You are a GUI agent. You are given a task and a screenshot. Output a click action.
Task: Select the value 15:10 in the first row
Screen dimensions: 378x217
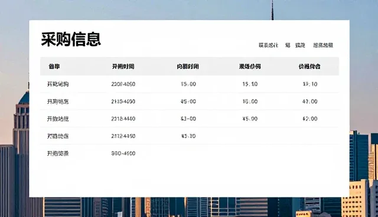pyautogui.click(x=250, y=84)
